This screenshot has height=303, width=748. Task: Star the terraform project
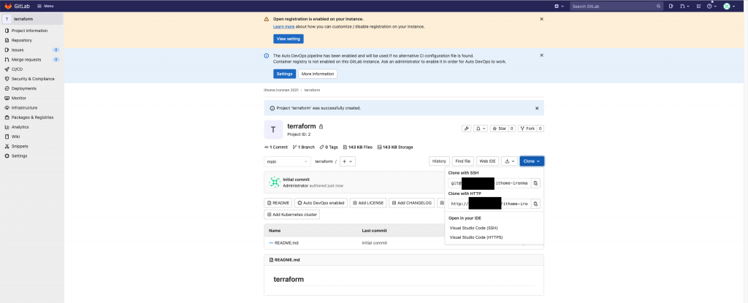(498, 129)
